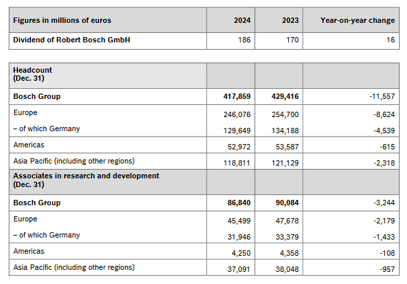Select Germany R&D value 33,379
This screenshot has height=284, width=407.
pyautogui.click(x=287, y=237)
